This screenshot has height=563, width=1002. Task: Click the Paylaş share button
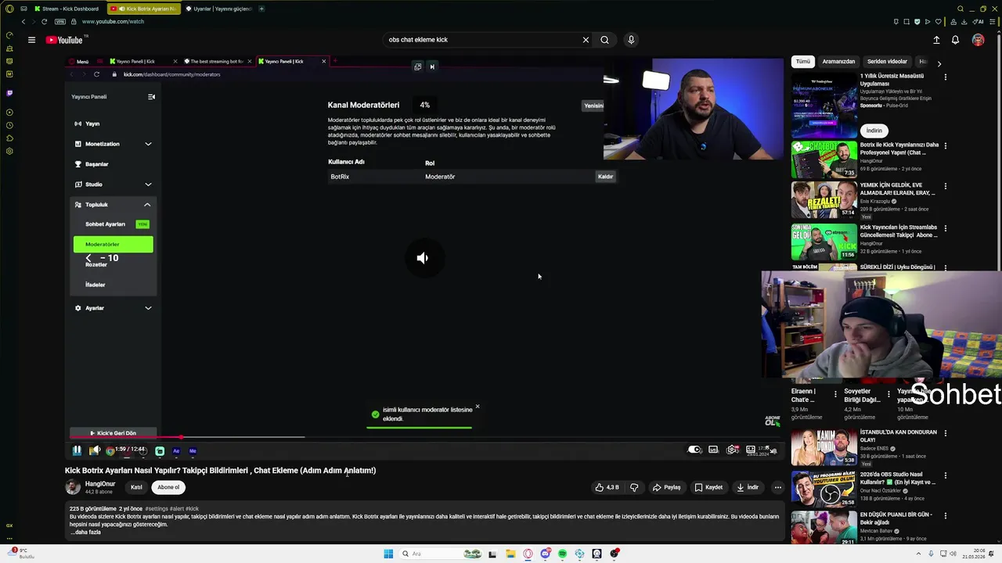[667, 487]
